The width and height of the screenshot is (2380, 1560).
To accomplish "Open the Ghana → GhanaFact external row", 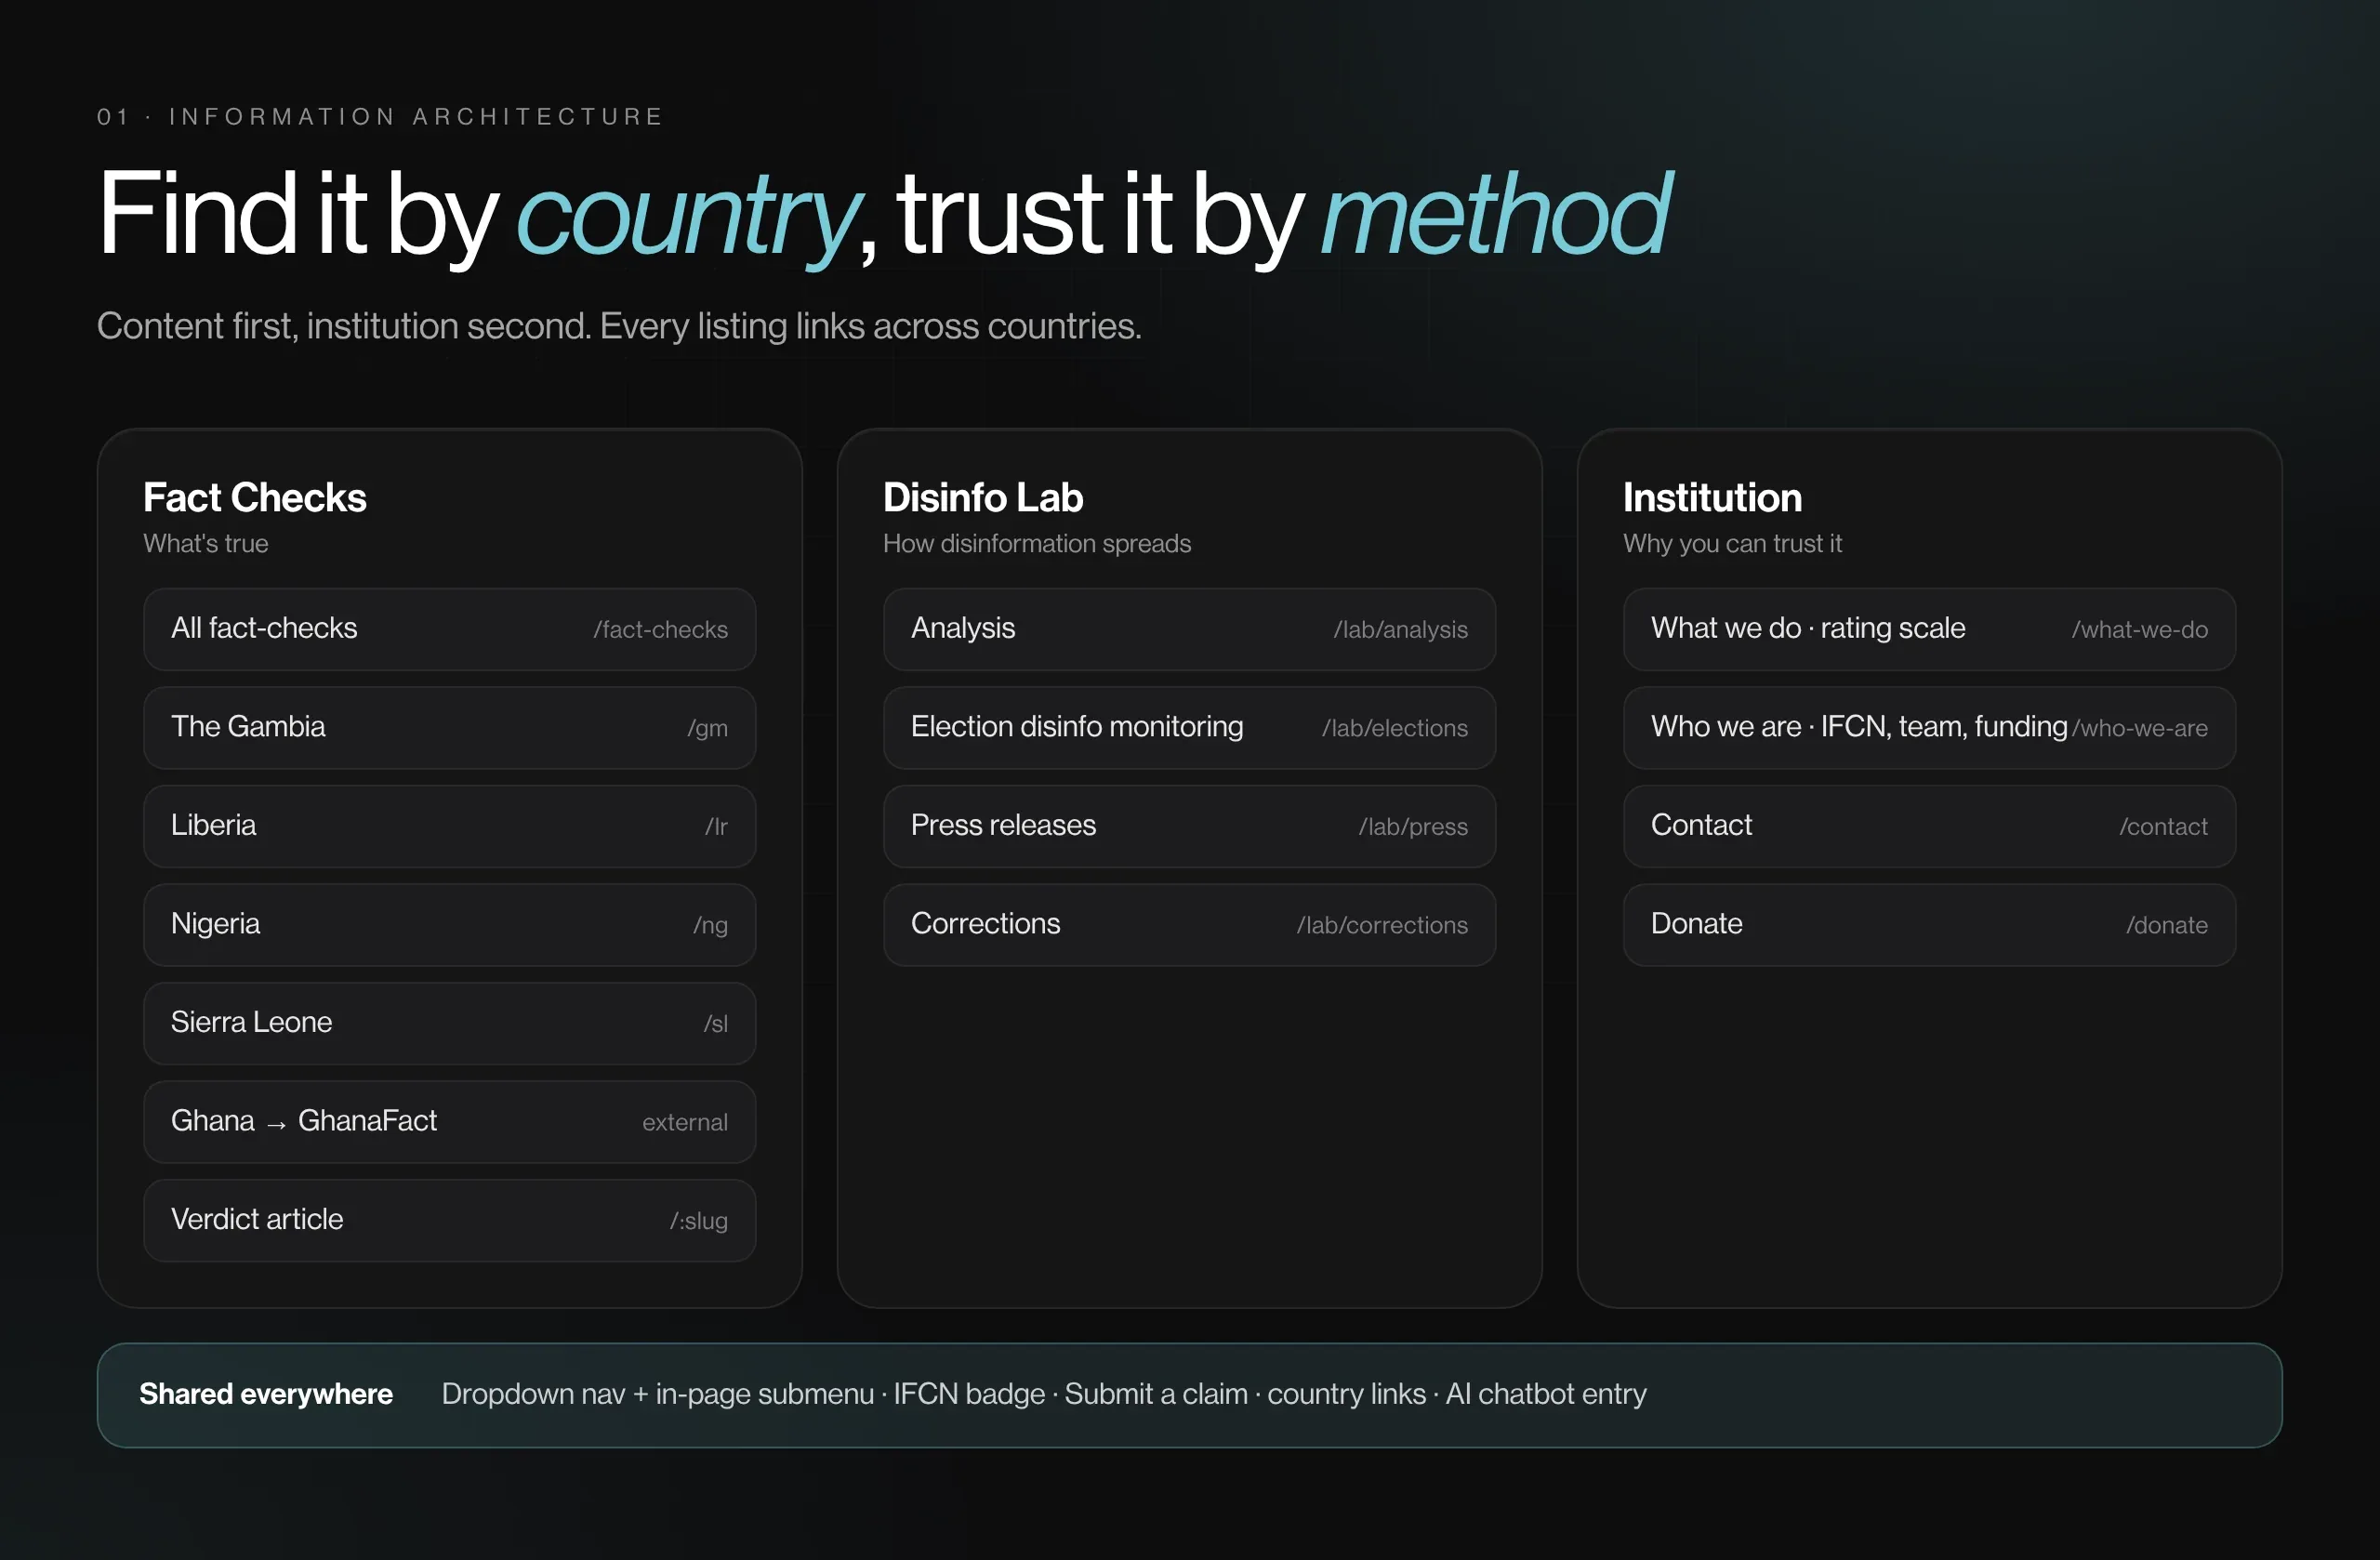I will [x=449, y=1121].
